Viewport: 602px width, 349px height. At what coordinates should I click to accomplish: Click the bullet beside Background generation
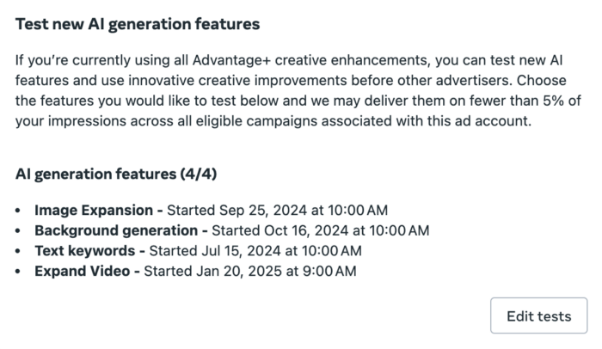coord(20,231)
